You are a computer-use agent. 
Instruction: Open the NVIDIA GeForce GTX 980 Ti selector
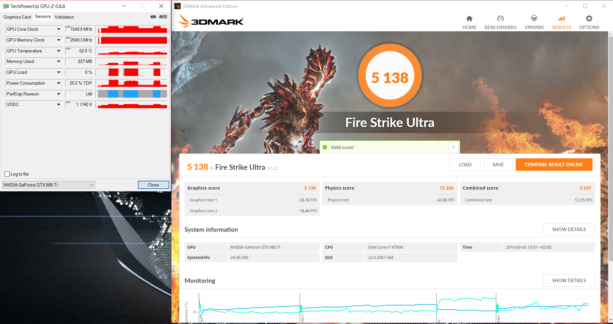(49, 185)
